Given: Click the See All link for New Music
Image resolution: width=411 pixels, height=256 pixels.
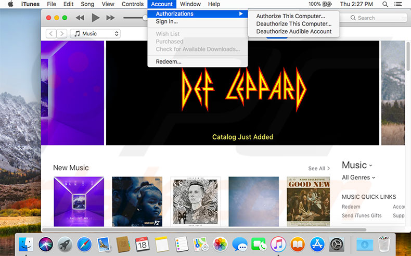Looking at the screenshot, I should coord(319,169).
